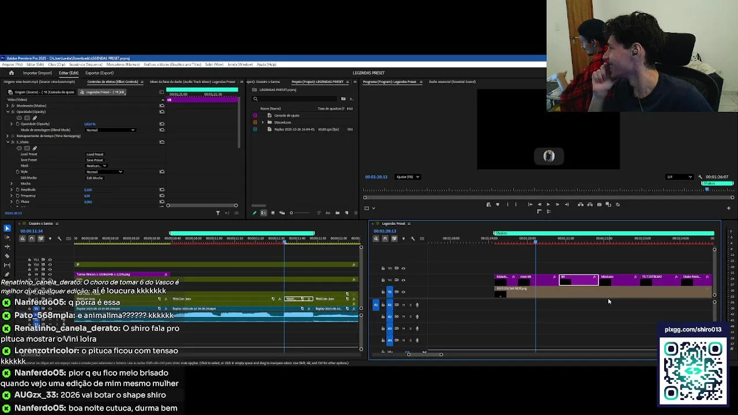Toggle animation stopwatch for Opacidade (Opacity)
This screenshot has height=415, width=738.
click(x=17, y=124)
